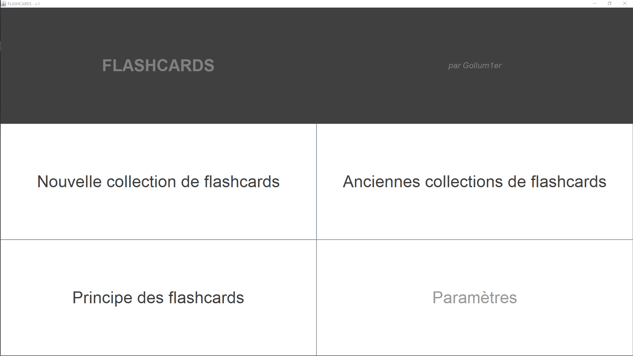Select the Nouvelle collection de flashcards tile
This screenshot has height=356, width=633.
pos(158,181)
